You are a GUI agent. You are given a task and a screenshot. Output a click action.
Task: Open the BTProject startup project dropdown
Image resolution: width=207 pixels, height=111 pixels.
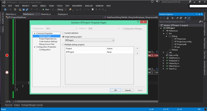click(90, 40)
